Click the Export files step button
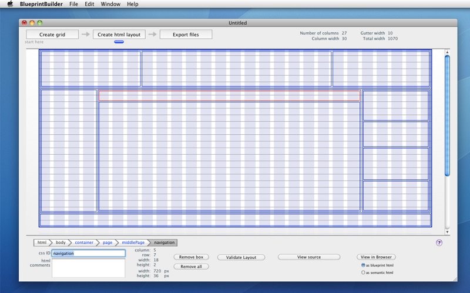470x293 pixels. (x=186, y=35)
